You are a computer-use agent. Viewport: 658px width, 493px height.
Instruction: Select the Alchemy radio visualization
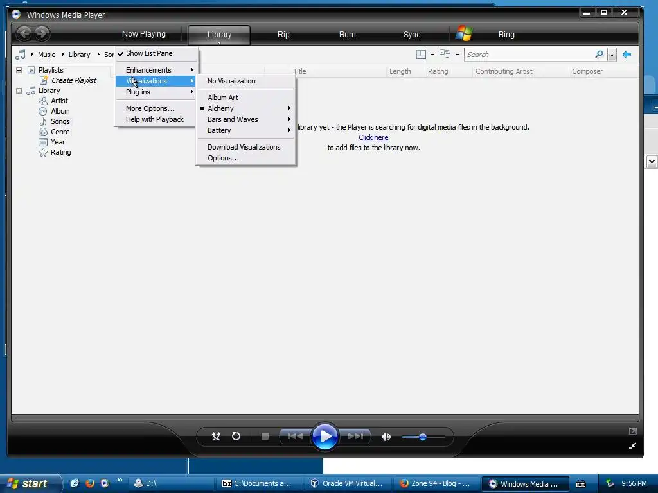point(245,108)
